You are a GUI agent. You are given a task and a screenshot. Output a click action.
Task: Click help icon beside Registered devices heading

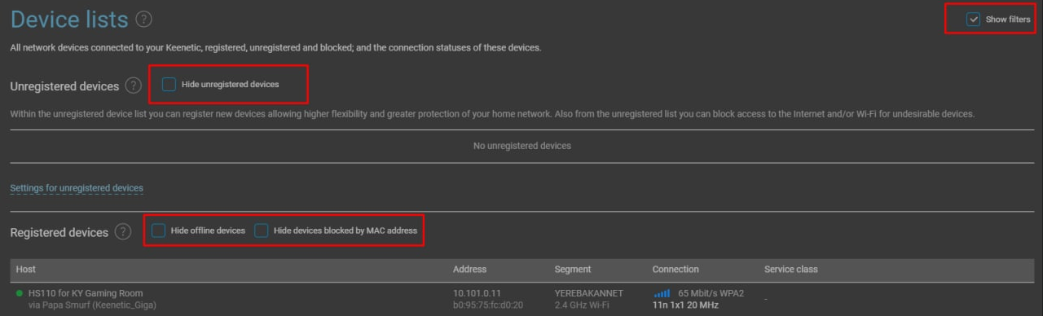click(123, 232)
